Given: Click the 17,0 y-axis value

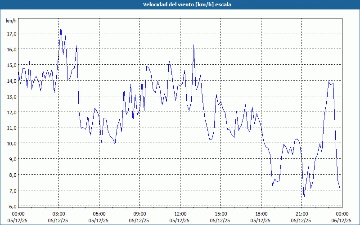Looking at the screenshot, I should tap(12, 34).
